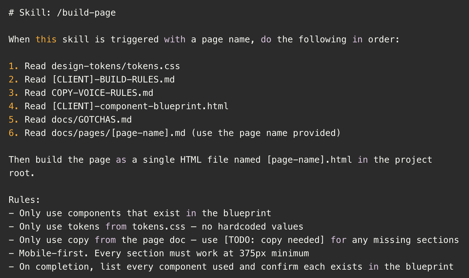Viewport: 469px width, 278px height.
Task: Click the purple word 'with' in the intro
Action: pos(175,39)
